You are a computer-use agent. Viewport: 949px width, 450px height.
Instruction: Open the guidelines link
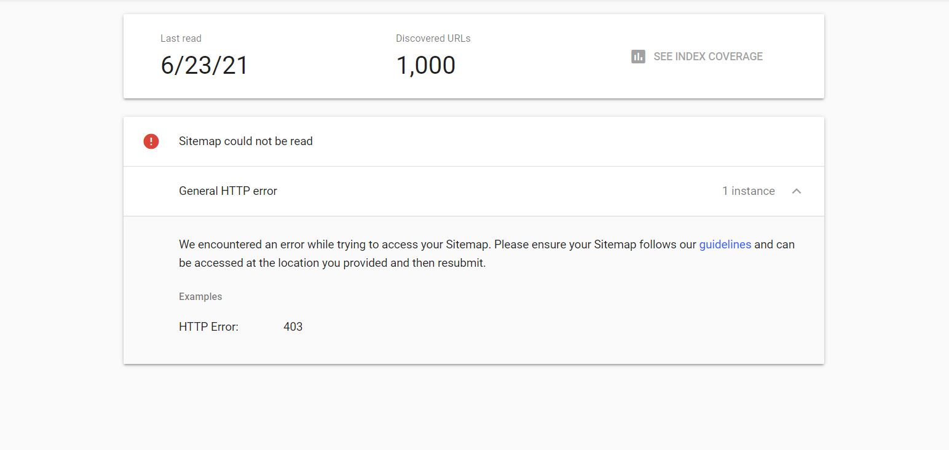[725, 244]
